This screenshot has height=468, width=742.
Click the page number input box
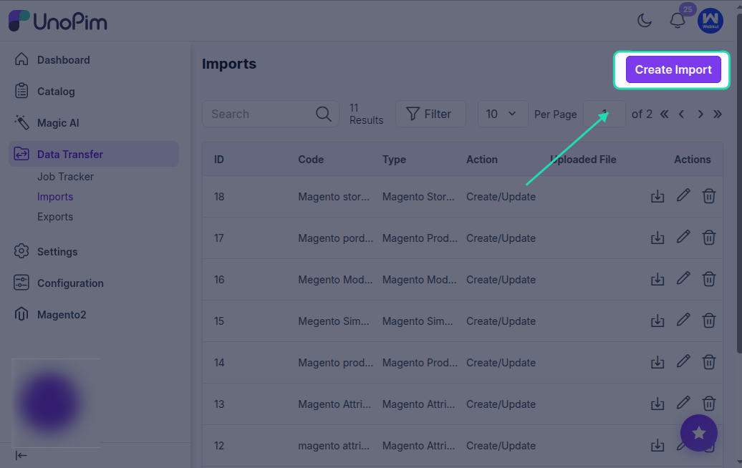tap(604, 114)
